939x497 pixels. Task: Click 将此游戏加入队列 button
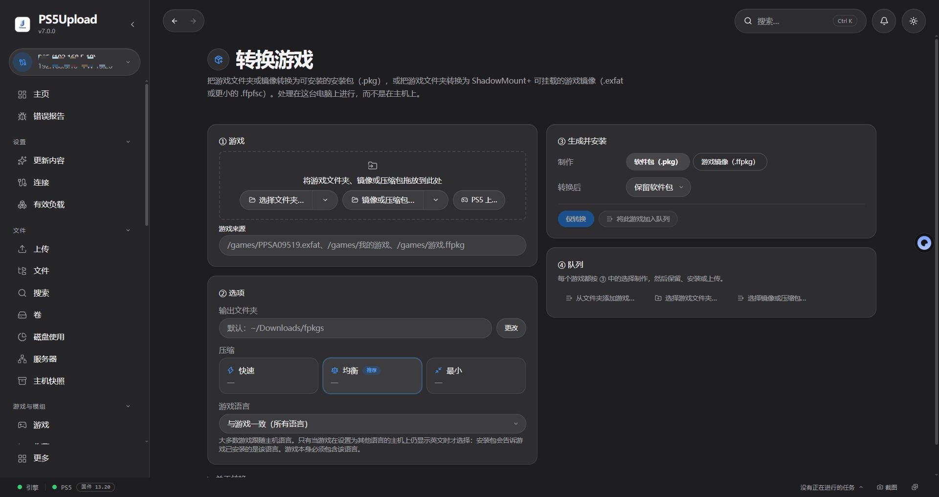638,219
